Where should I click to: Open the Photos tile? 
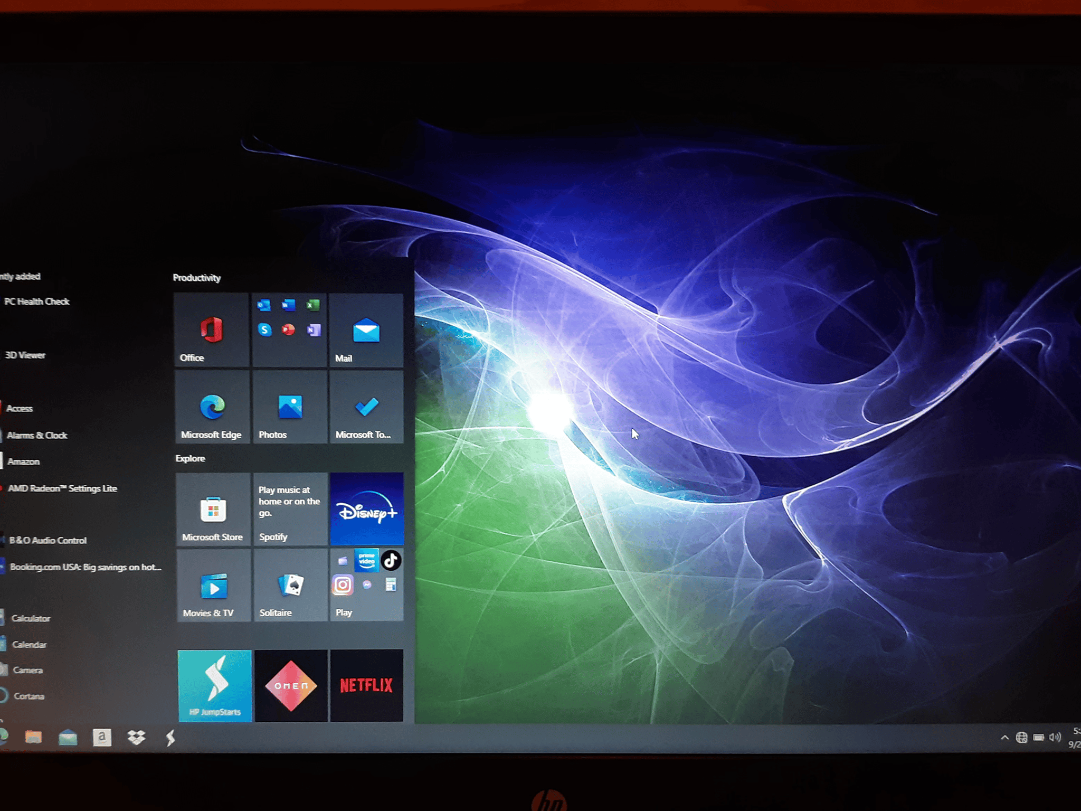[x=290, y=407]
